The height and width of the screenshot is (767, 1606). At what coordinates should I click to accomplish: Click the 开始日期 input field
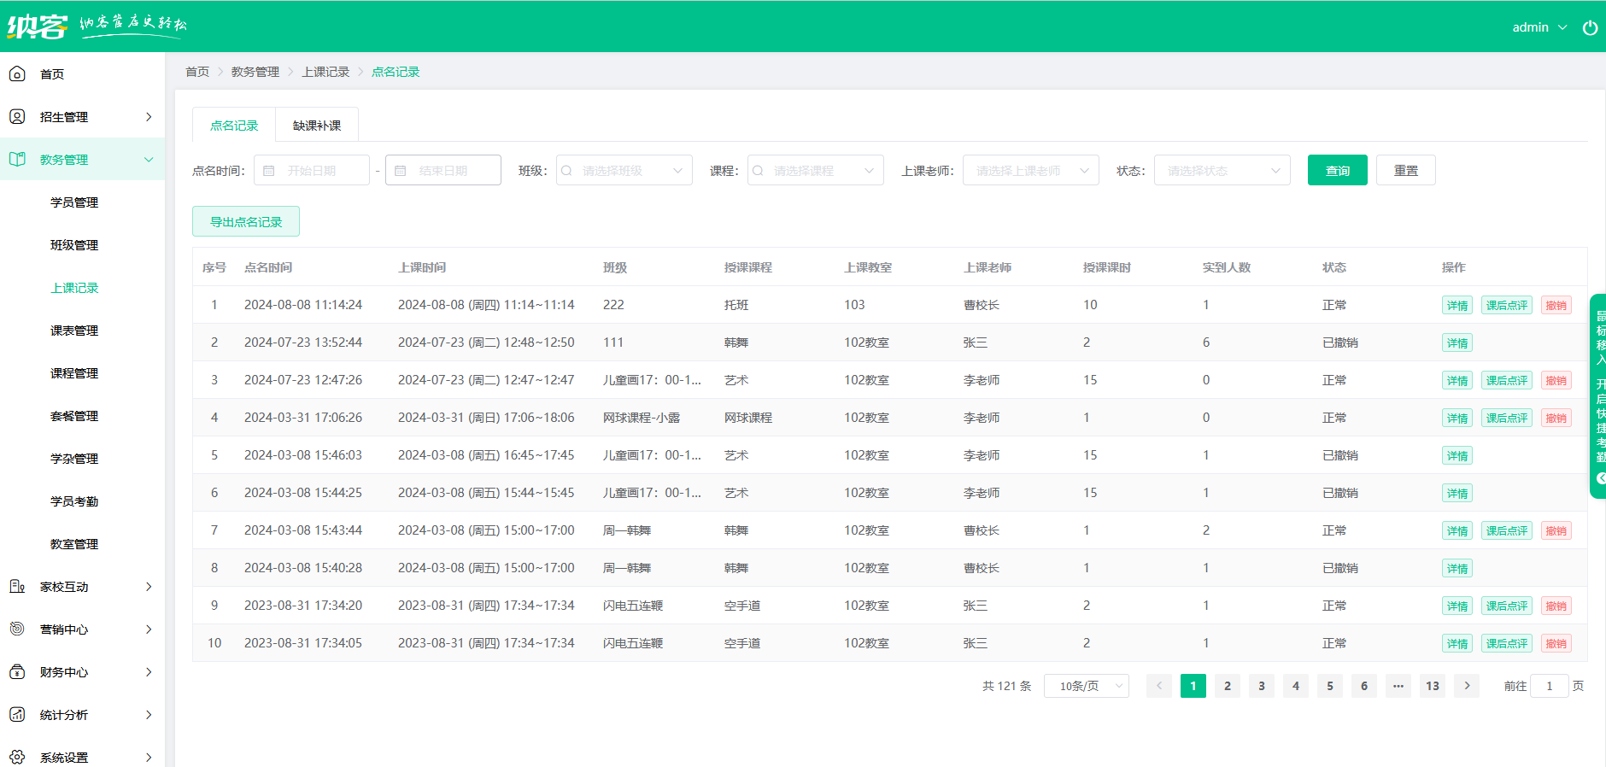(312, 170)
